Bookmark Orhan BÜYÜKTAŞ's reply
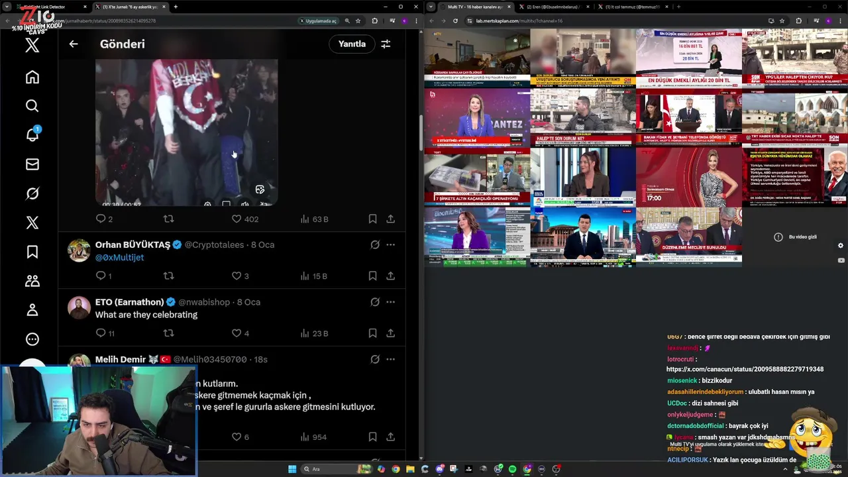848x477 pixels. [372, 276]
